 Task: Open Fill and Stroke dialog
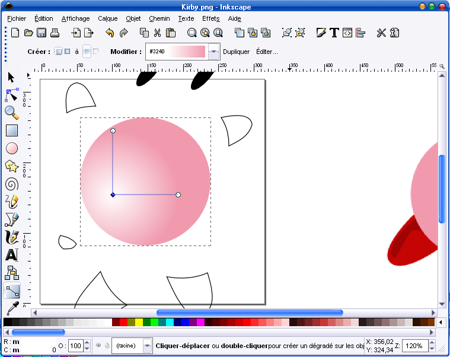321,33
